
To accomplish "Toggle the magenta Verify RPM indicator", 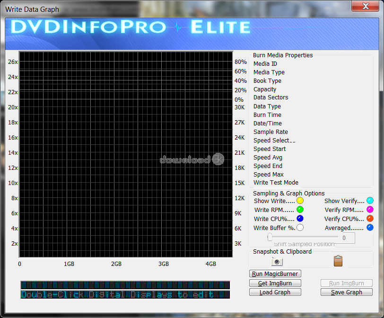I will pos(370,210).
